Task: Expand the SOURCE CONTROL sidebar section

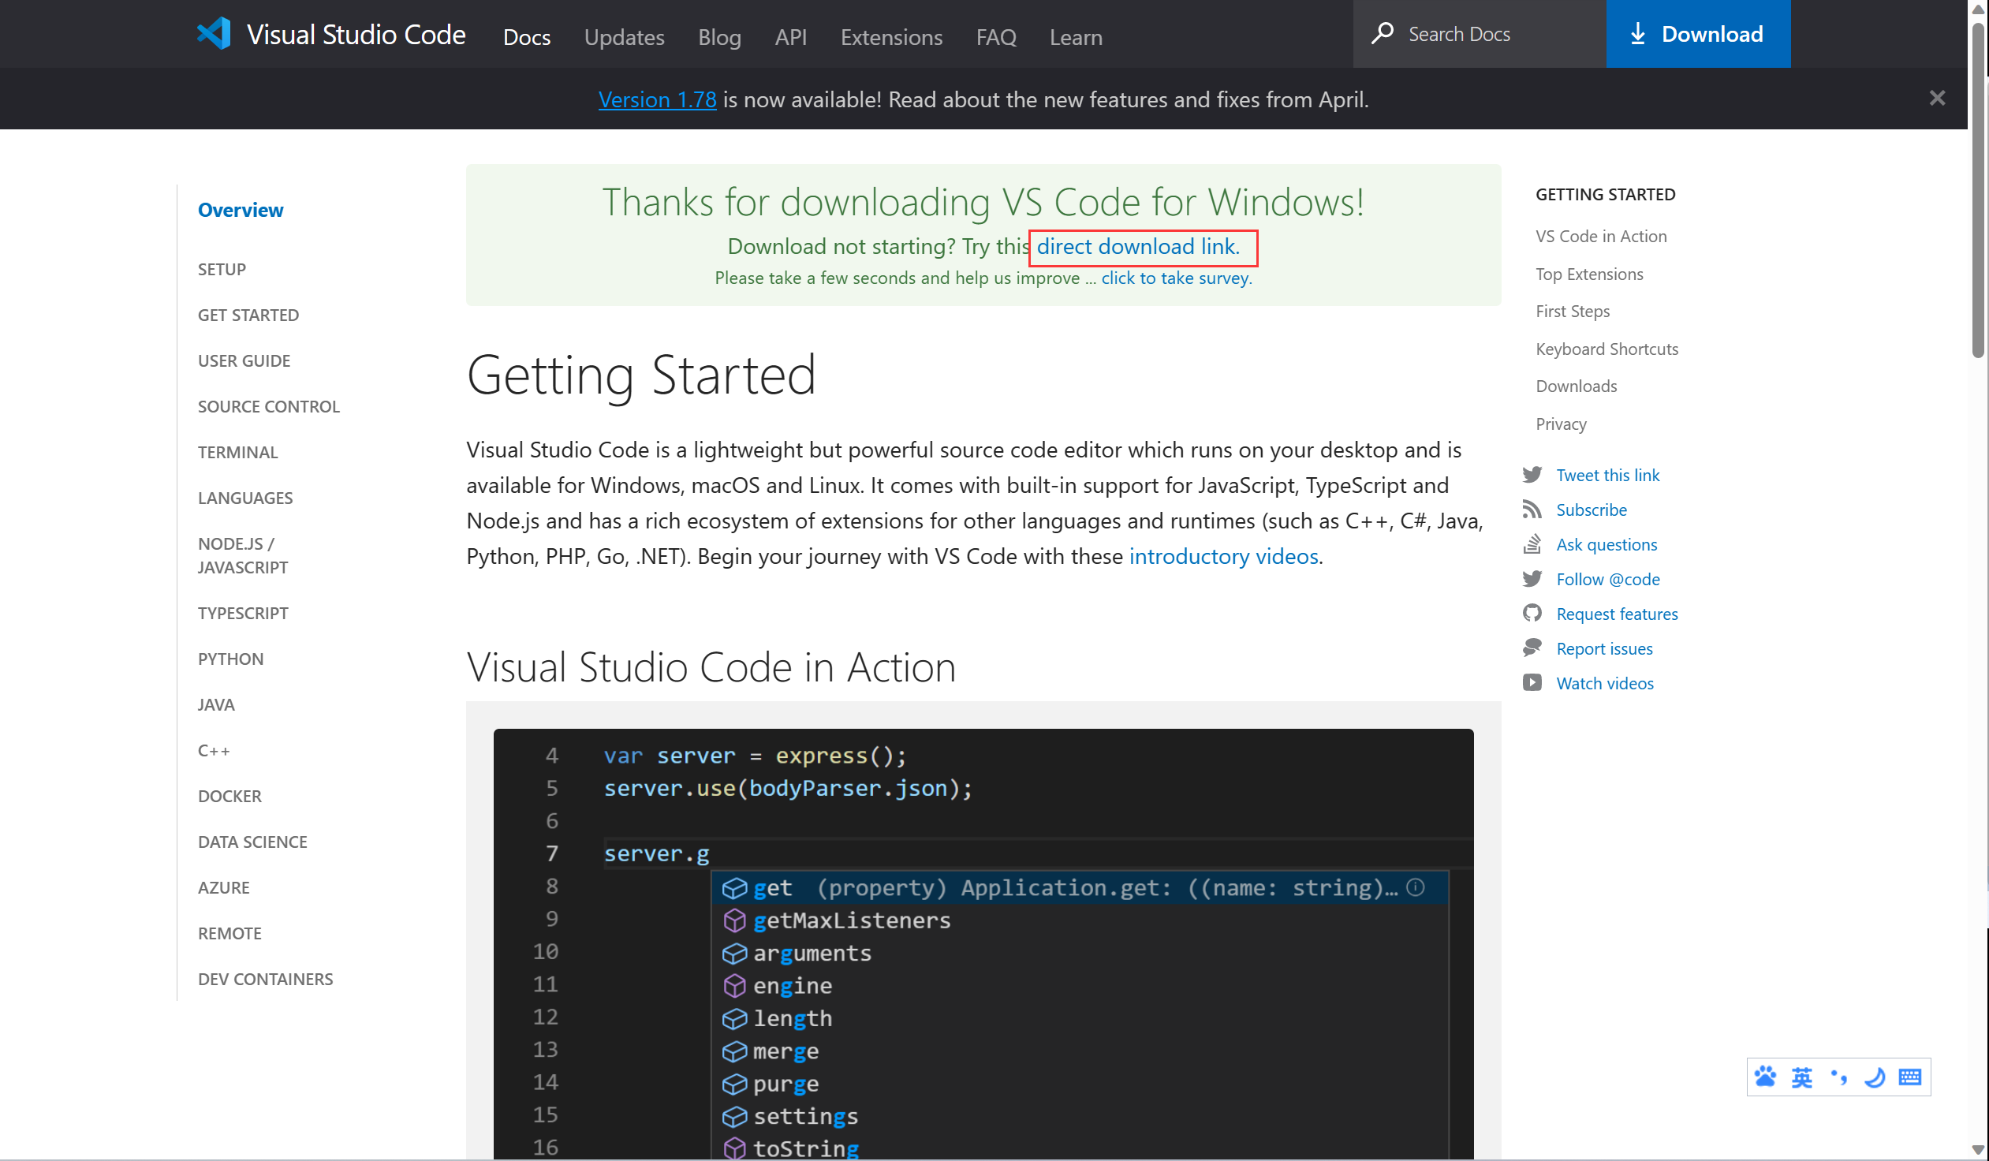Action: coord(268,406)
